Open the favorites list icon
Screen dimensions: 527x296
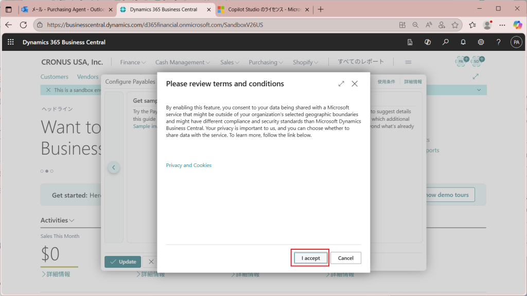[x=472, y=25]
